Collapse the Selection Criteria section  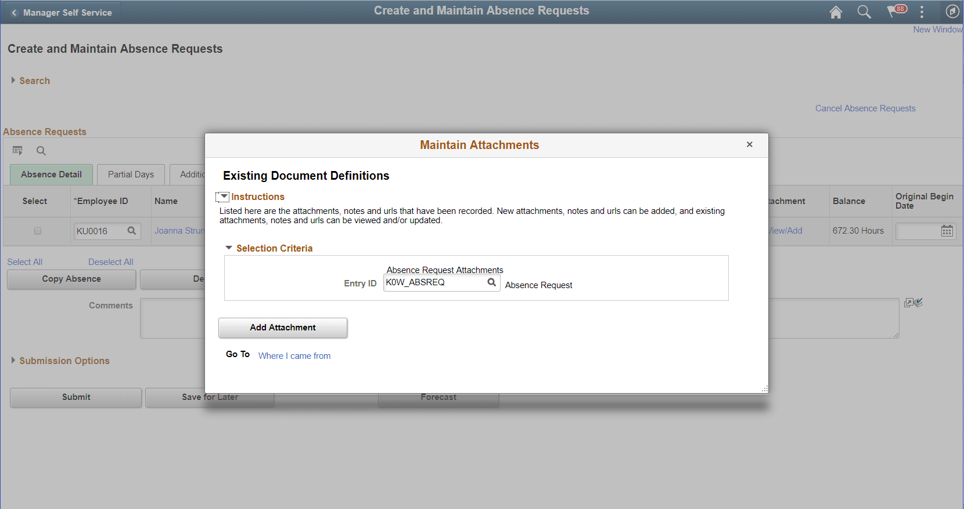point(229,248)
